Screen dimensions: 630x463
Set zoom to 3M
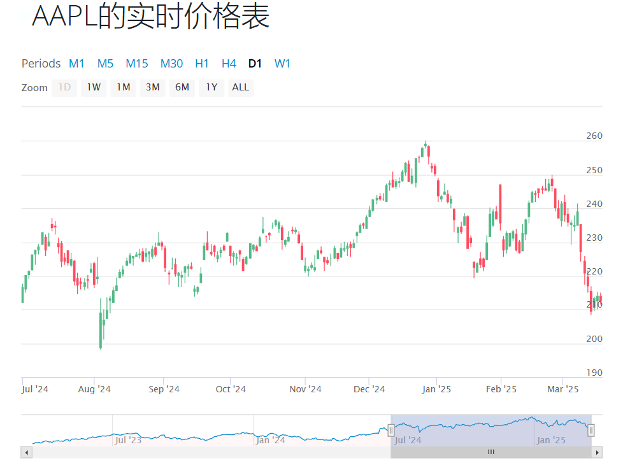pyautogui.click(x=153, y=87)
